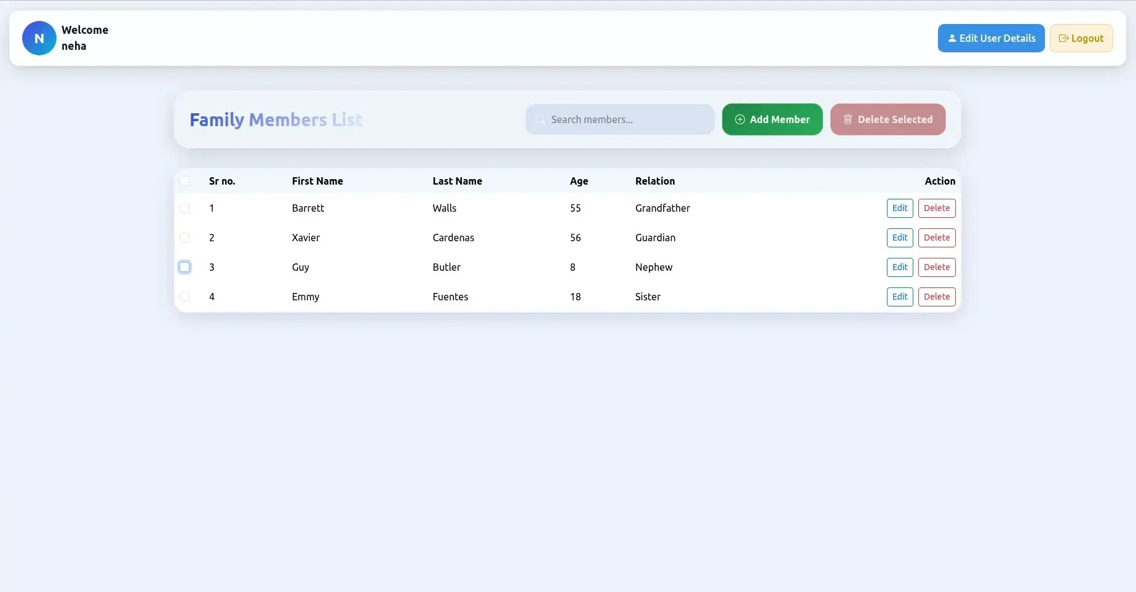Edit Emmy Fuentes record
Image resolution: width=1136 pixels, height=592 pixels.
click(900, 297)
